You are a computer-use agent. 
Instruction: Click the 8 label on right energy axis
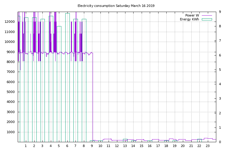(x=220, y=26)
